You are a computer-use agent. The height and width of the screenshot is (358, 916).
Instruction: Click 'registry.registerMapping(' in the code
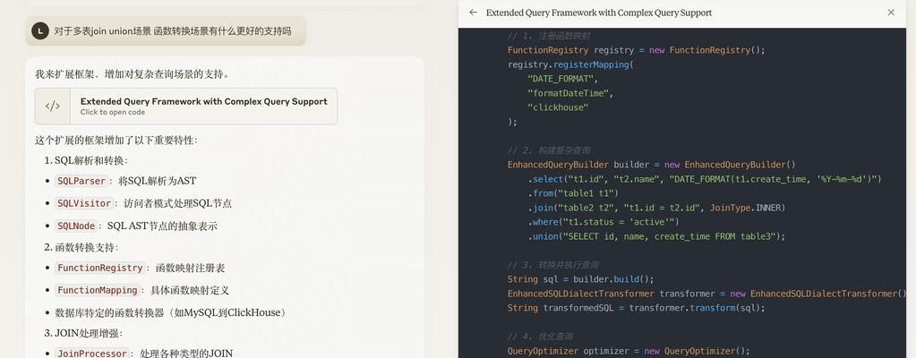tap(570, 64)
